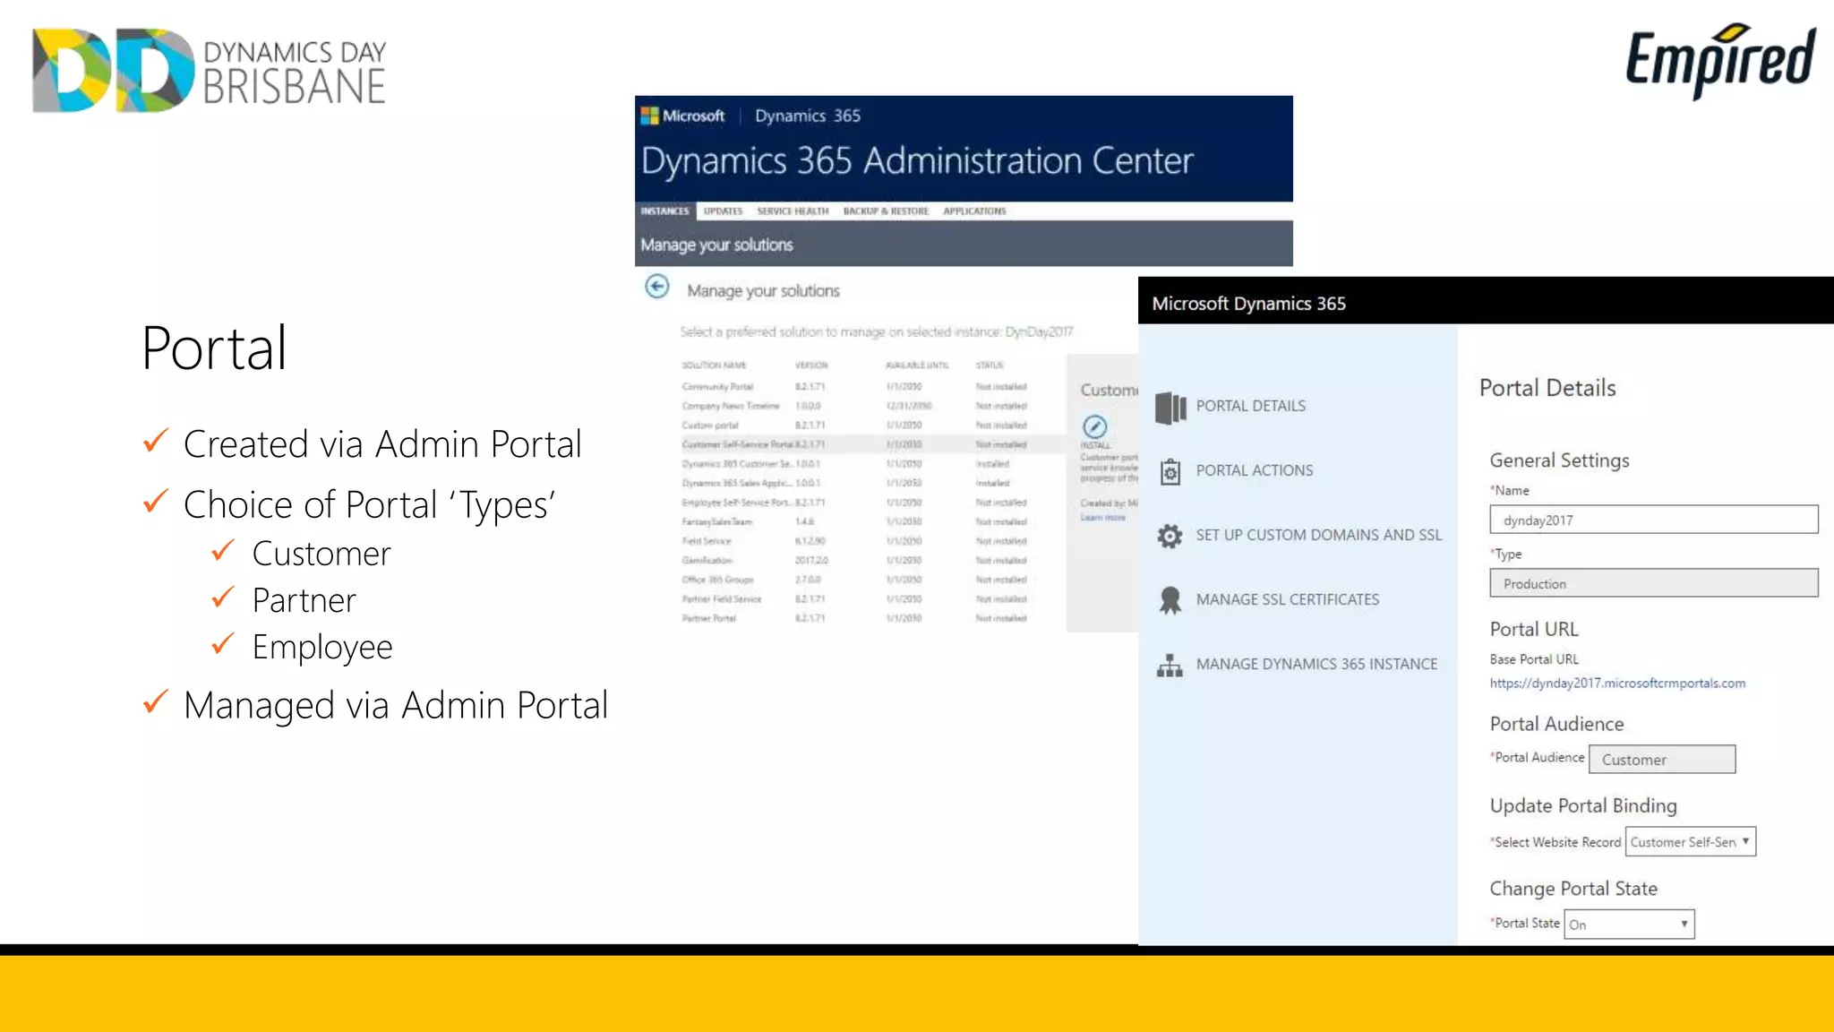Click the Created via Admin Portal bullet
Screen dimensions: 1834x1032
click(381, 443)
